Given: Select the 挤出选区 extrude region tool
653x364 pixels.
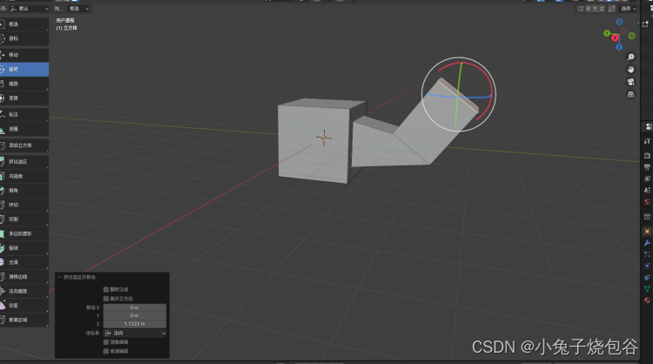Looking at the screenshot, I should point(24,162).
